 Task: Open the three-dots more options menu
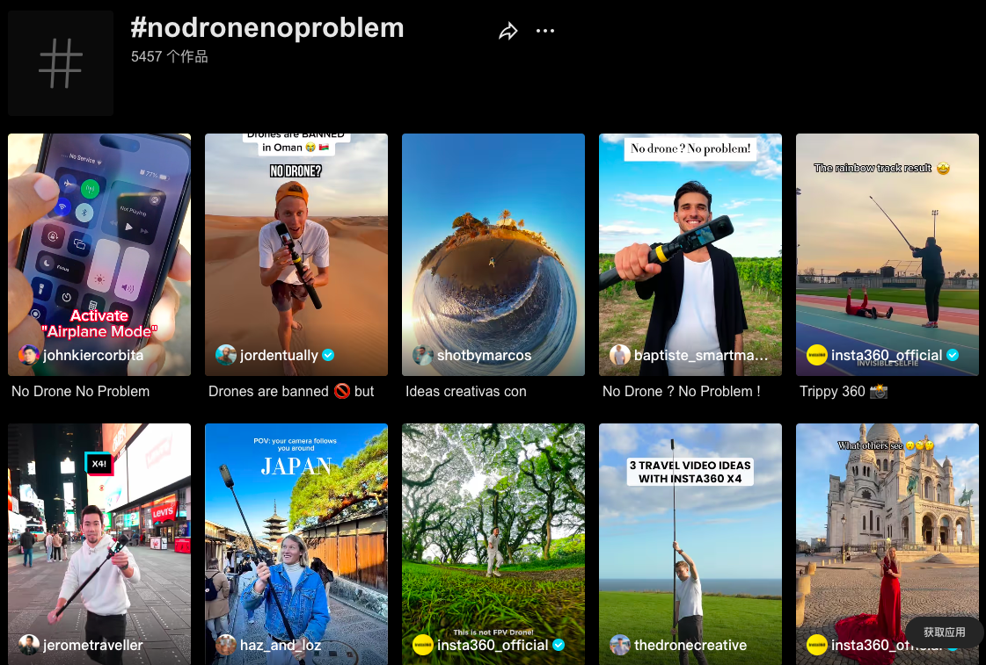coord(545,31)
